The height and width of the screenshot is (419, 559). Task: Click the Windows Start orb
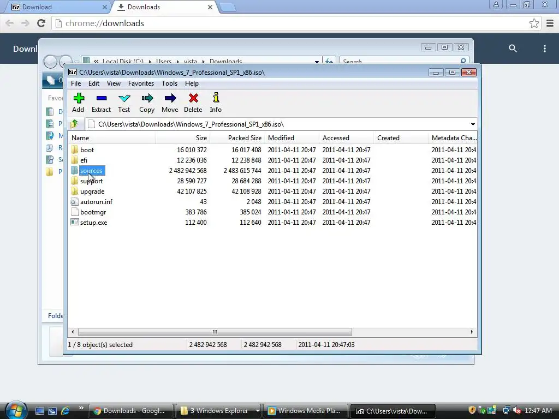(16, 410)
